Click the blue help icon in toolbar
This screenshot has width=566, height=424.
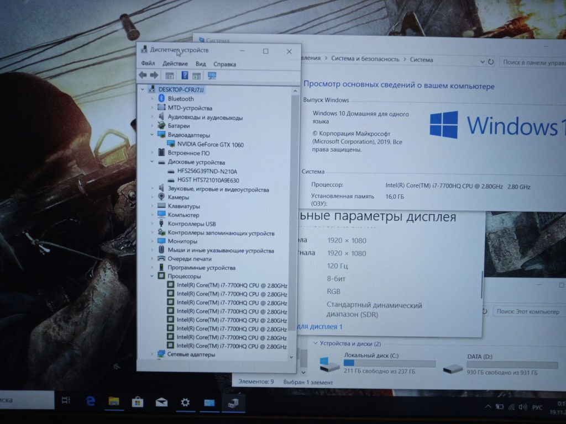pos(185,75)
